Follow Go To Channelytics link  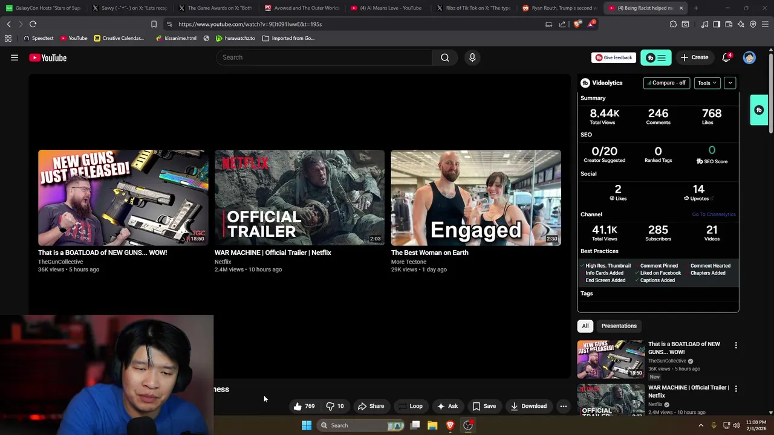click(714, 214)
